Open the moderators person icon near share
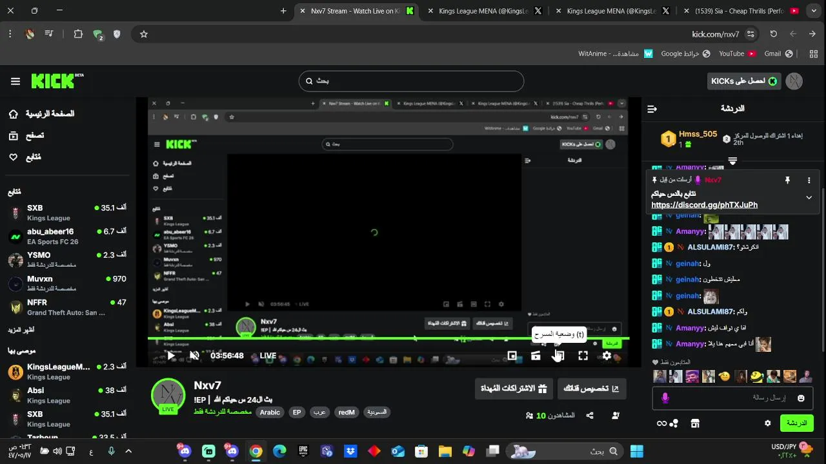Viewport: 826px width, 464px height. [616, 416]
